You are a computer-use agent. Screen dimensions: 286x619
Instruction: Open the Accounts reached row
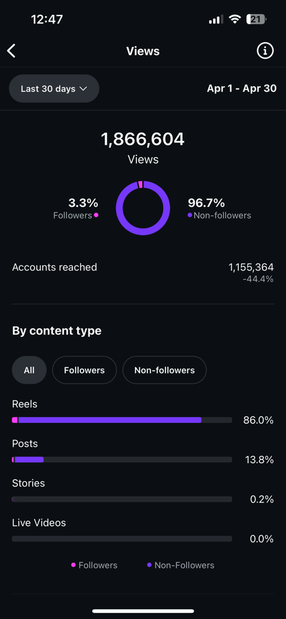click(143, 273)
